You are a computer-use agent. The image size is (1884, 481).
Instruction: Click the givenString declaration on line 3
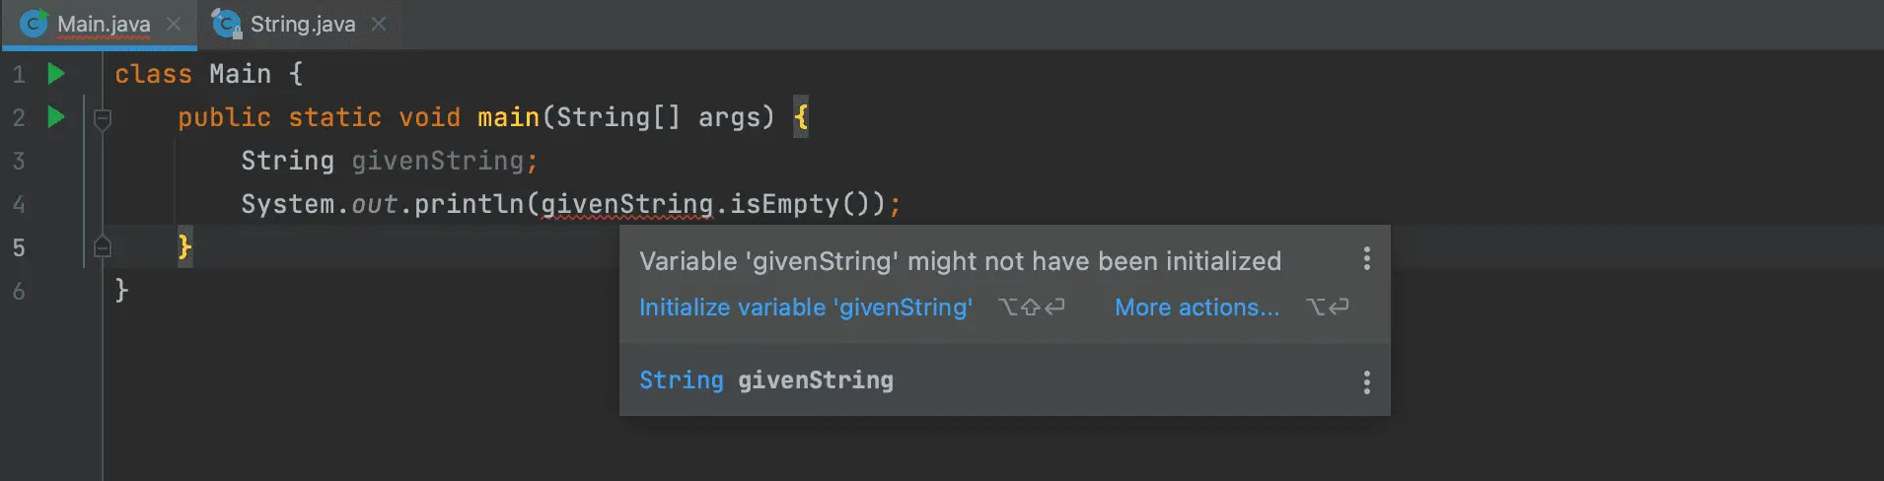[x=438, y=161]
